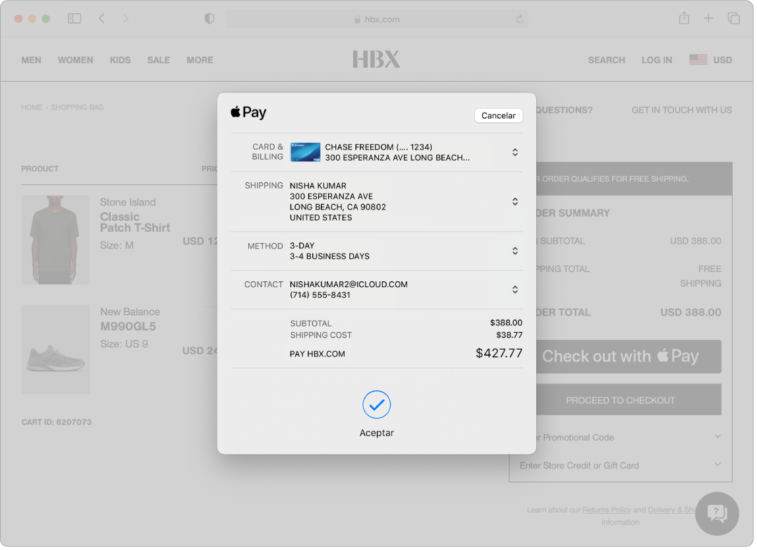Screen dimensions: 757x550
Task: Confirm payment with the blue Aceptar checkmark
Action: 377,405
